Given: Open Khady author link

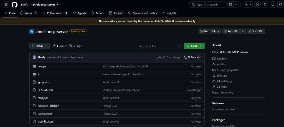Looking at the screenshot, I should click(x=41, y=57).
